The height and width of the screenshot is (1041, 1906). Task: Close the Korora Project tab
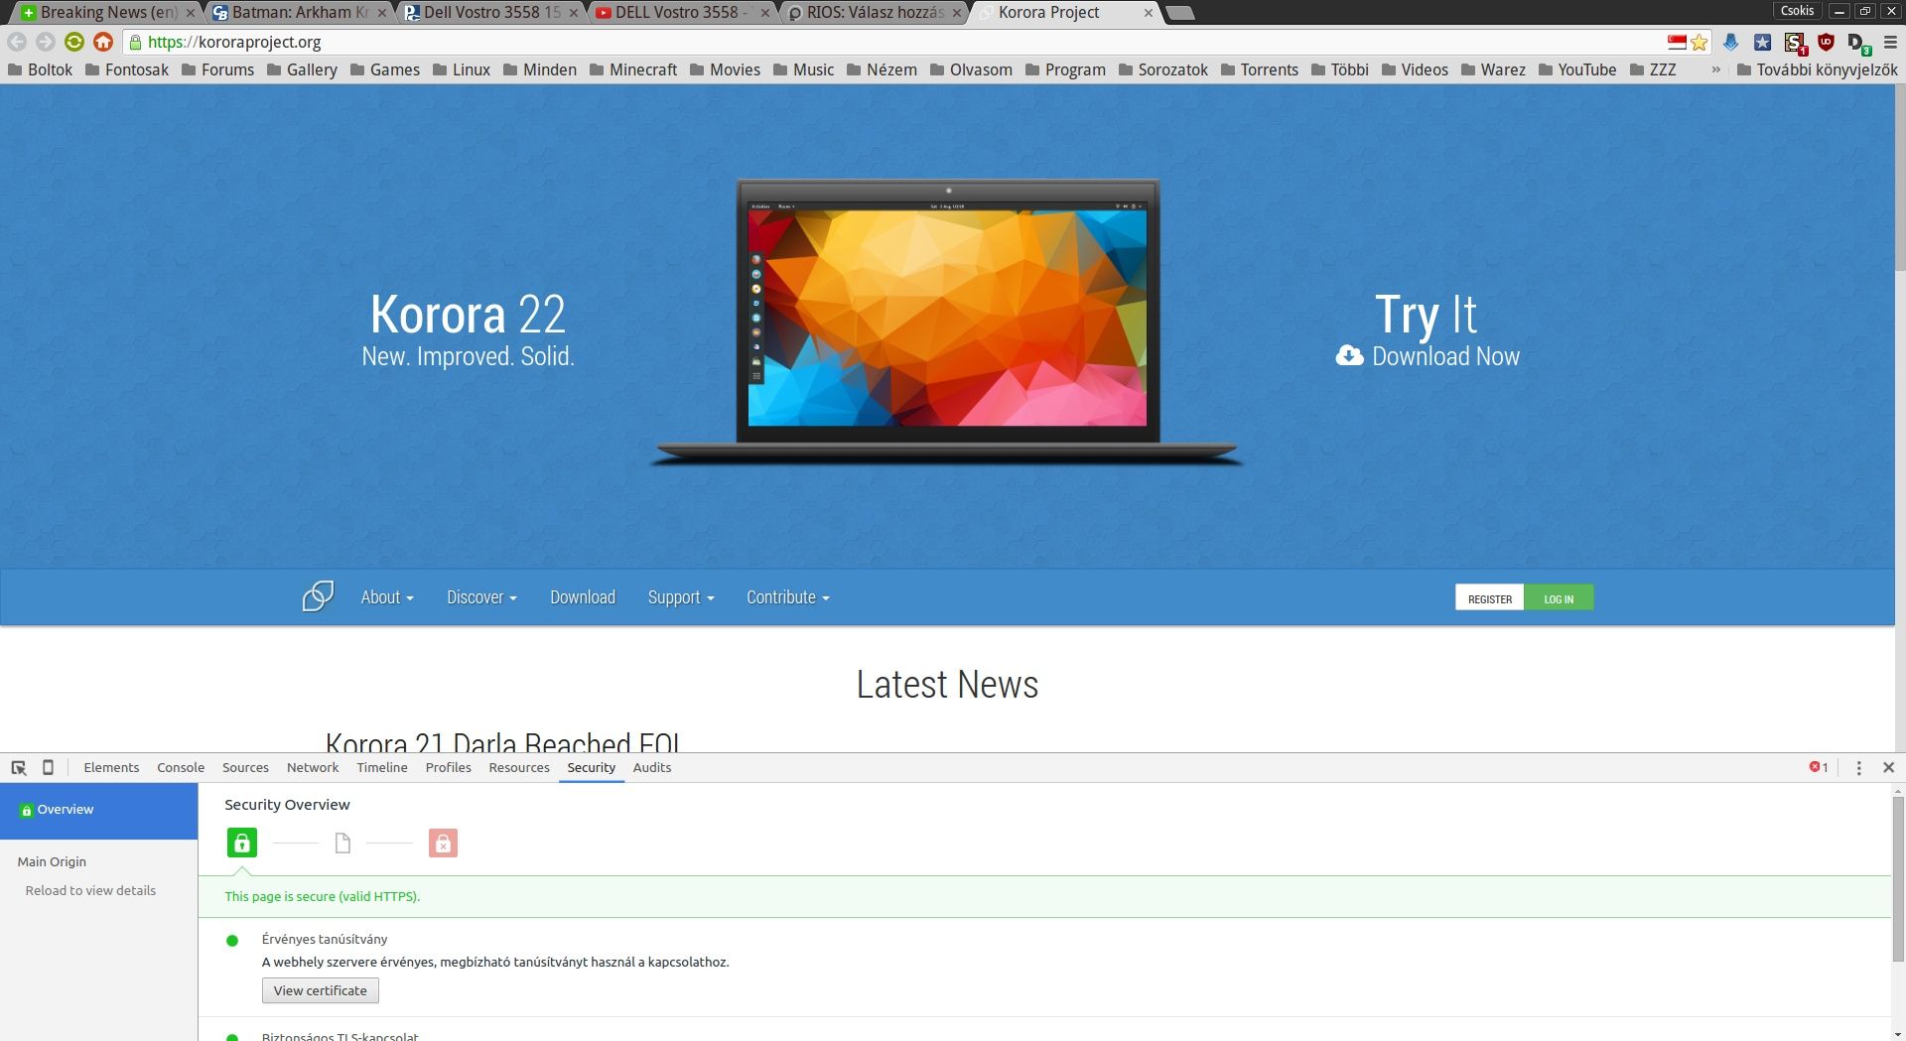coord(1149,13)
